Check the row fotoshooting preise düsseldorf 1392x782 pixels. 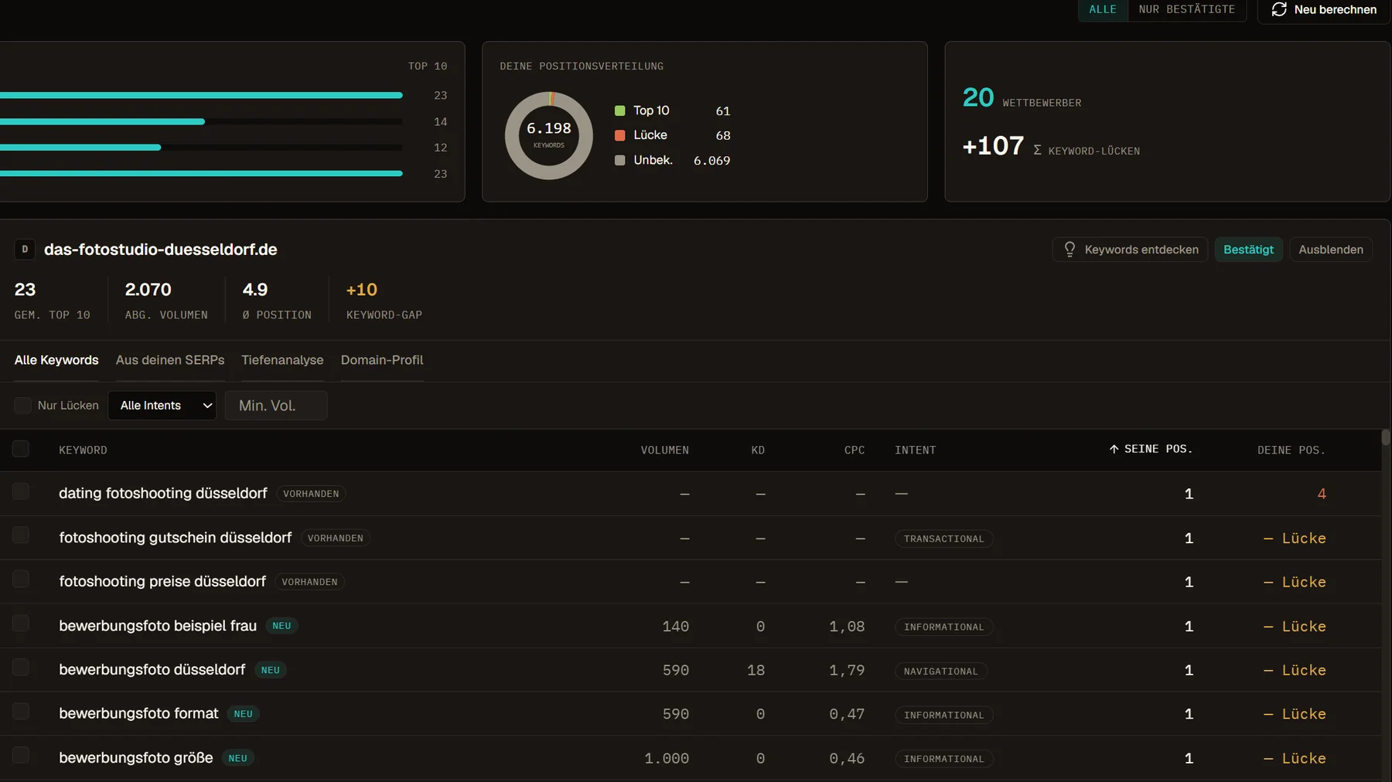pos(21,580)
